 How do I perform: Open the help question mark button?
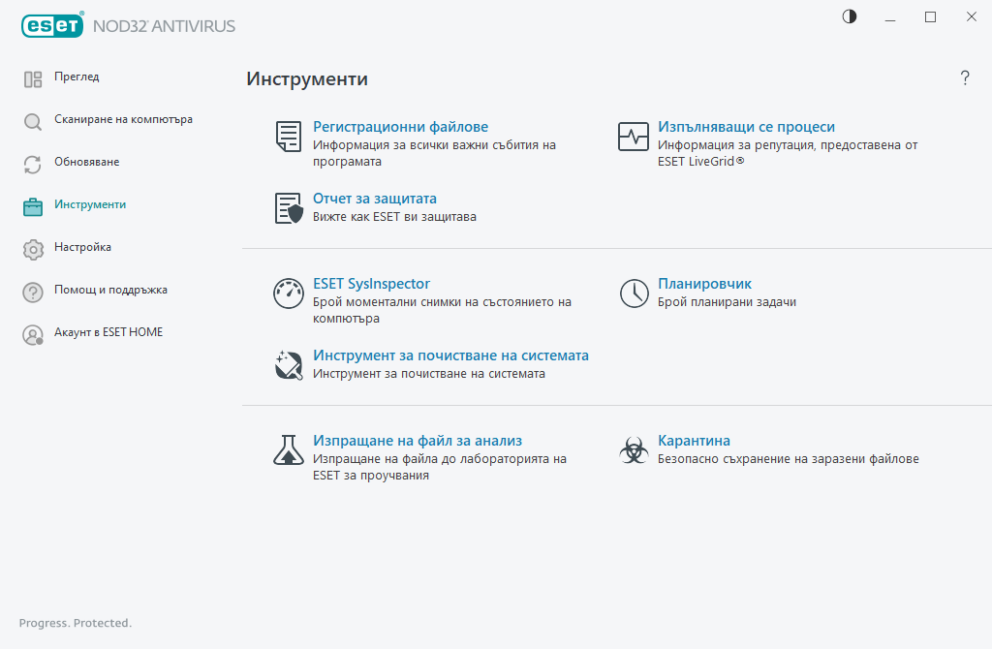(x=965, y=78)
